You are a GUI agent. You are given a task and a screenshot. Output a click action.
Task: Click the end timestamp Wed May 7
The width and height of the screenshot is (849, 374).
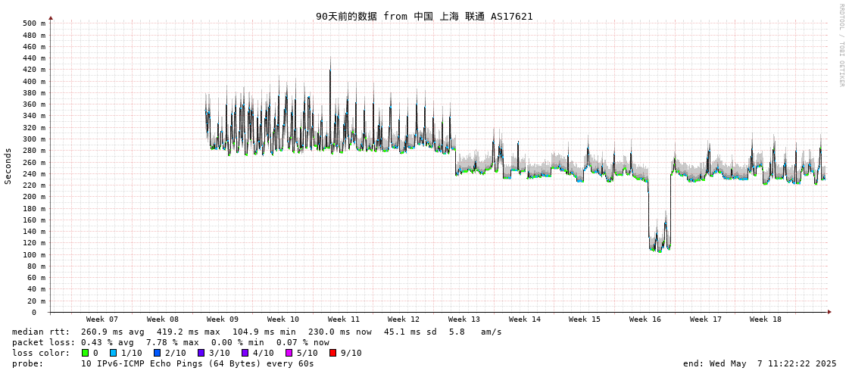(760, 363)
